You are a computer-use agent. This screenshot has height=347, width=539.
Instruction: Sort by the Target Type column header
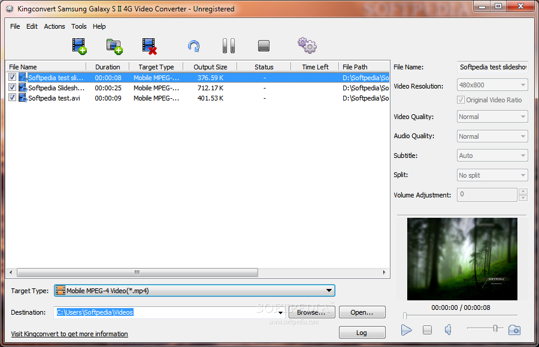point(156,66)
